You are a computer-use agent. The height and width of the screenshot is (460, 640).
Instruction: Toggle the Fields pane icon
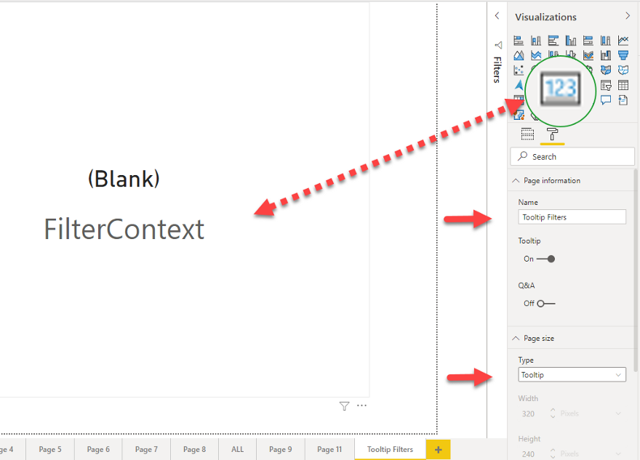(x=527, y=134)
